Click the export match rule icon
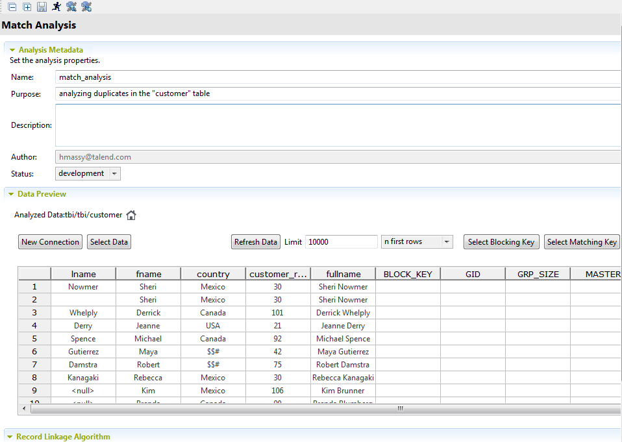Image resolution: width=622 pixels, height=442 pixels. point(86,7)
